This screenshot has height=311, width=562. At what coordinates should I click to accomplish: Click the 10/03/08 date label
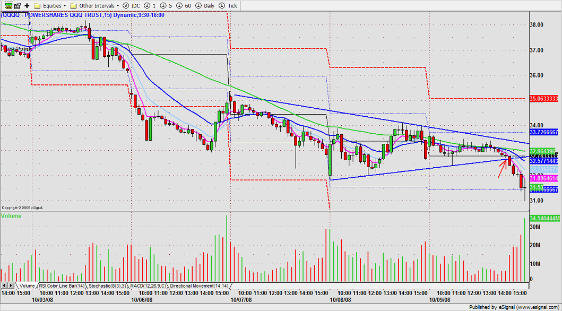(x=42, y=299)
